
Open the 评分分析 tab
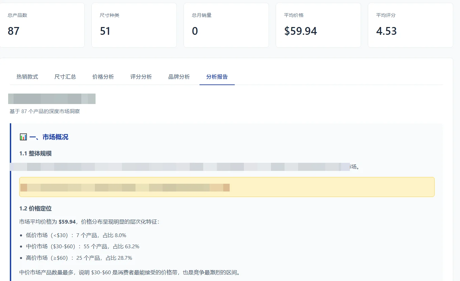[x=141, y=77]
